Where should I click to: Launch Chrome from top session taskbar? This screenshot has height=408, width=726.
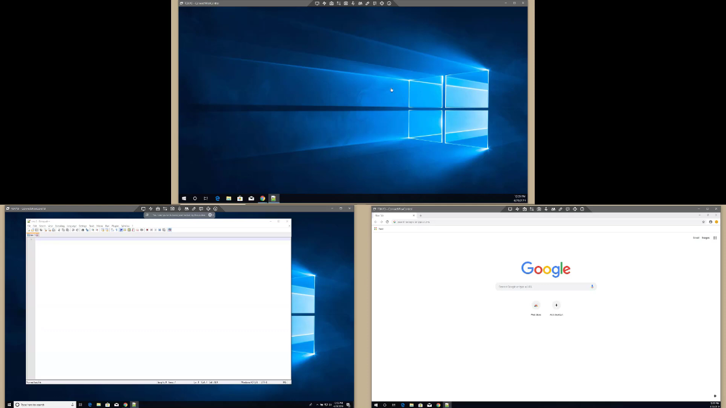pos(263,198)
